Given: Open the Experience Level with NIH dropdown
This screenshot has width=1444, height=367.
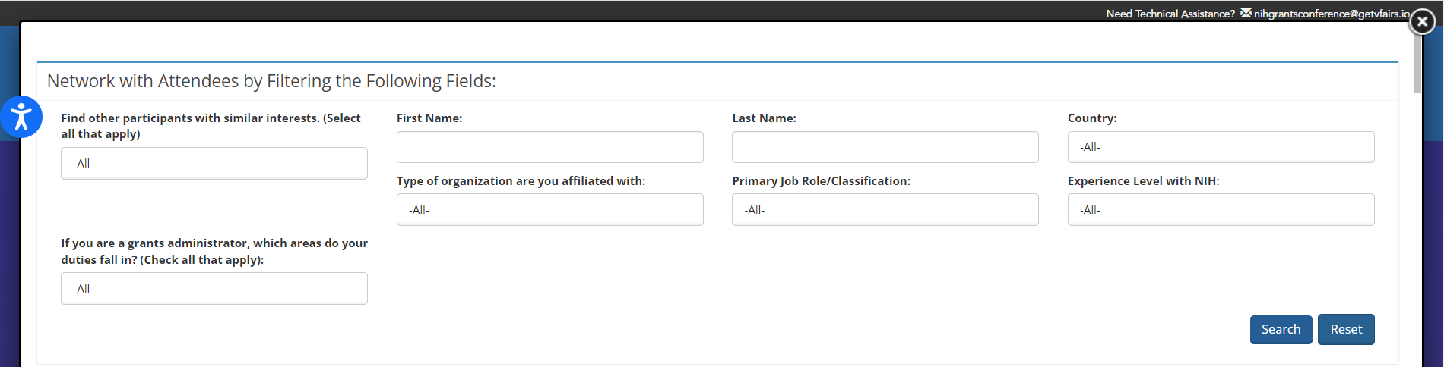Looking at the screenshot, I should 1221,210.
